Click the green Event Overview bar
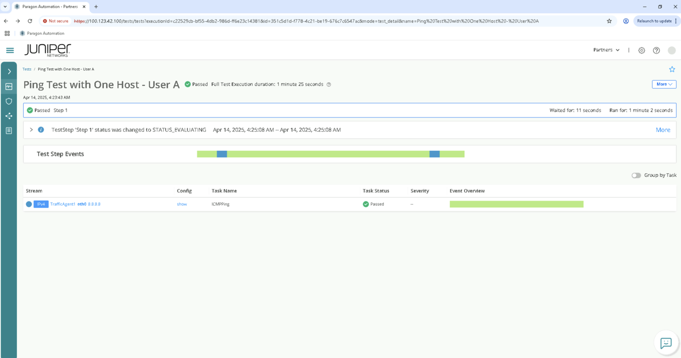 (x=516, y=204)
